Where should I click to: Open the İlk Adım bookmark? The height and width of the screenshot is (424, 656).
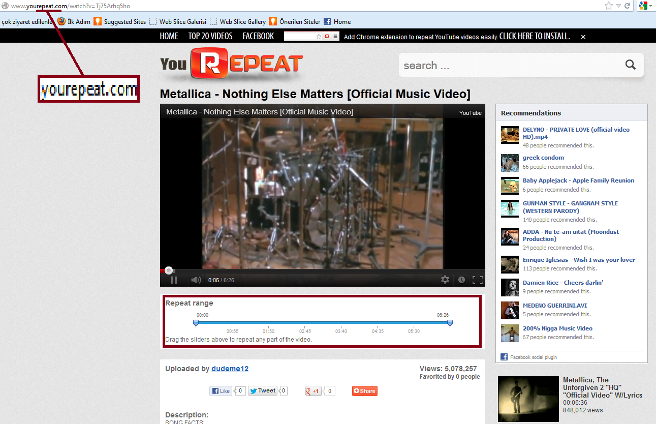pos(74,22)
